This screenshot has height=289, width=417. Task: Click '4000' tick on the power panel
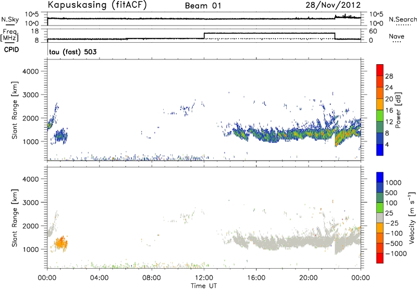coord(31,71)
